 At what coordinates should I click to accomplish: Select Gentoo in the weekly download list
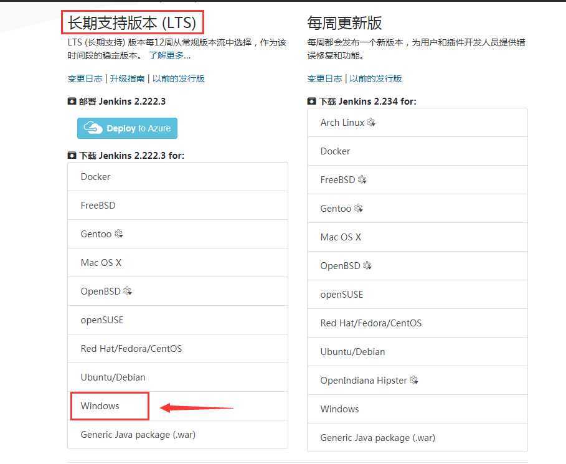point(417,209)
